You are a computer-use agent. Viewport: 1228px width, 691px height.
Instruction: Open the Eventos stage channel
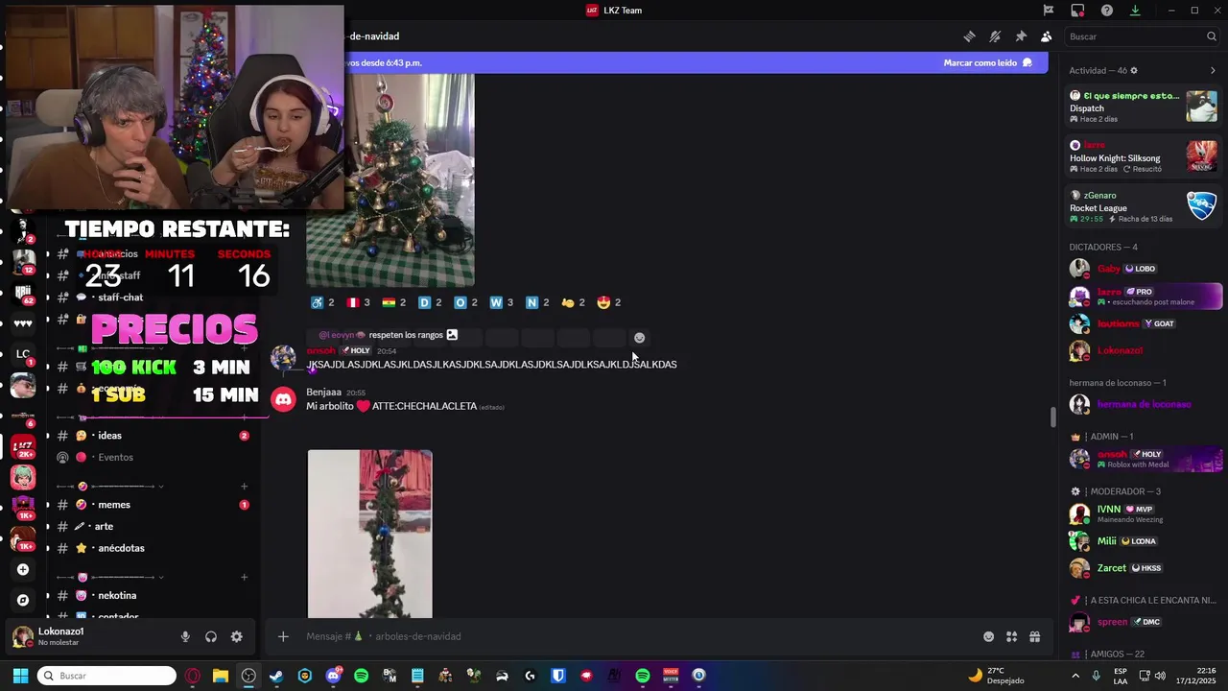(x=153, y=457)
